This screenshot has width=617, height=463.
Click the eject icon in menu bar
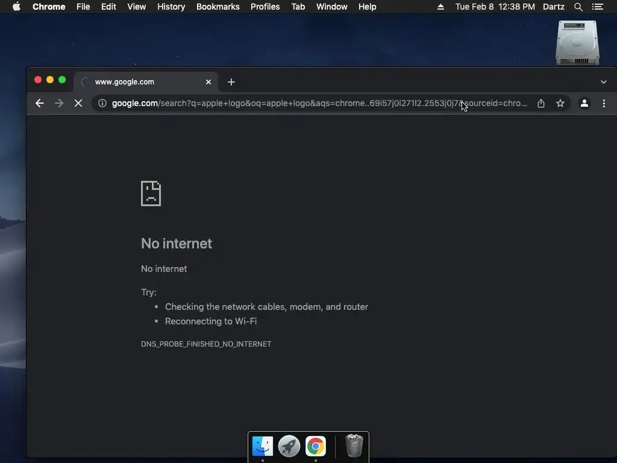coord(440,7)
